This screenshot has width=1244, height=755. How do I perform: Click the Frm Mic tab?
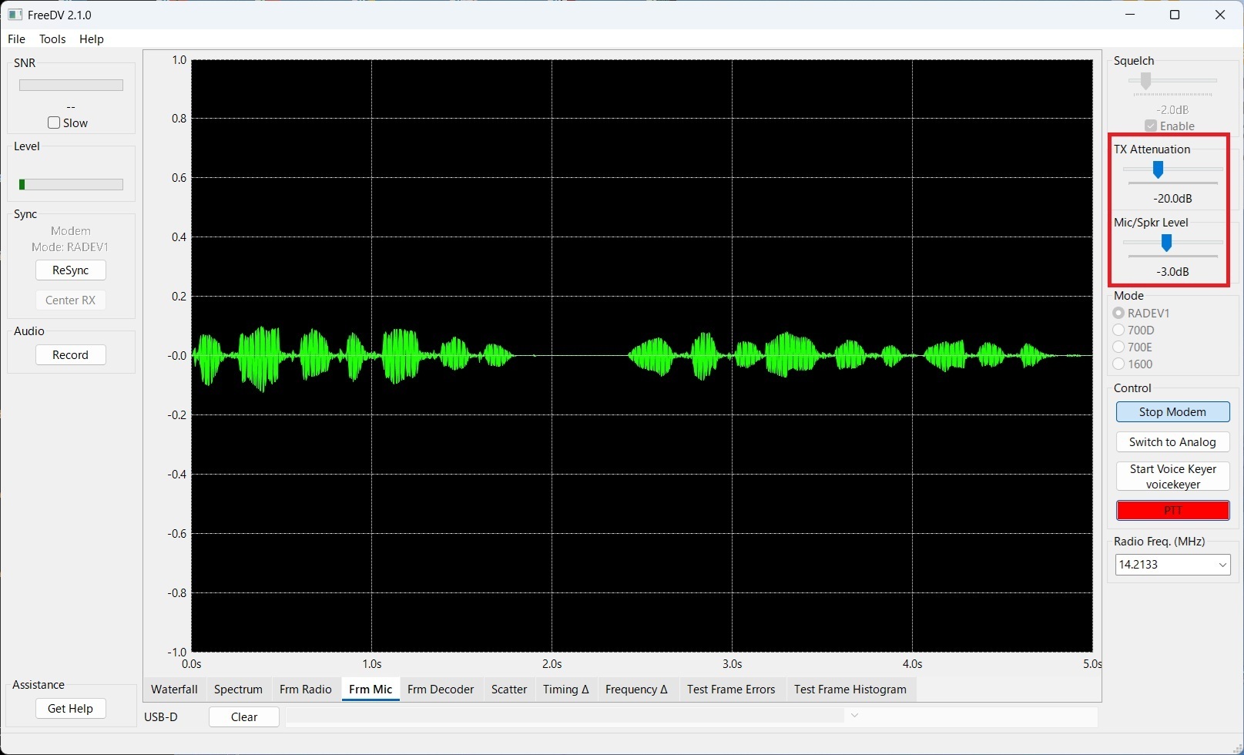[x=370, y=690]
